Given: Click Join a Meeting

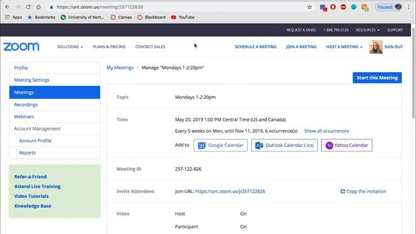Looking at the screenshot, I should click(301, 47).
